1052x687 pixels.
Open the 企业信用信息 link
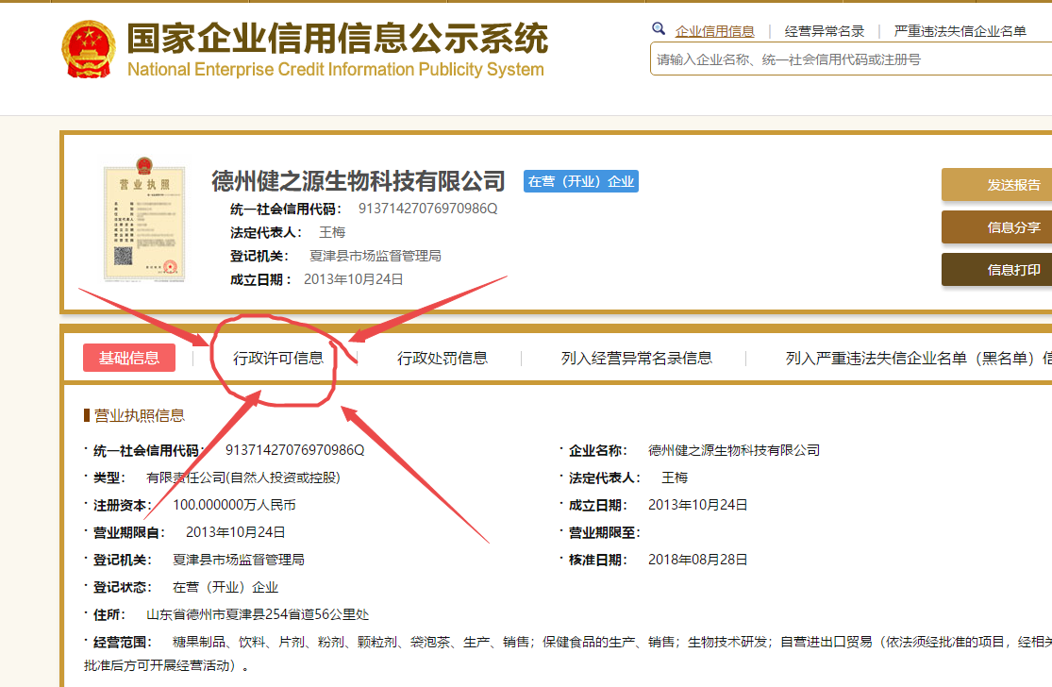pyautogui.click(x=714, y=30)
